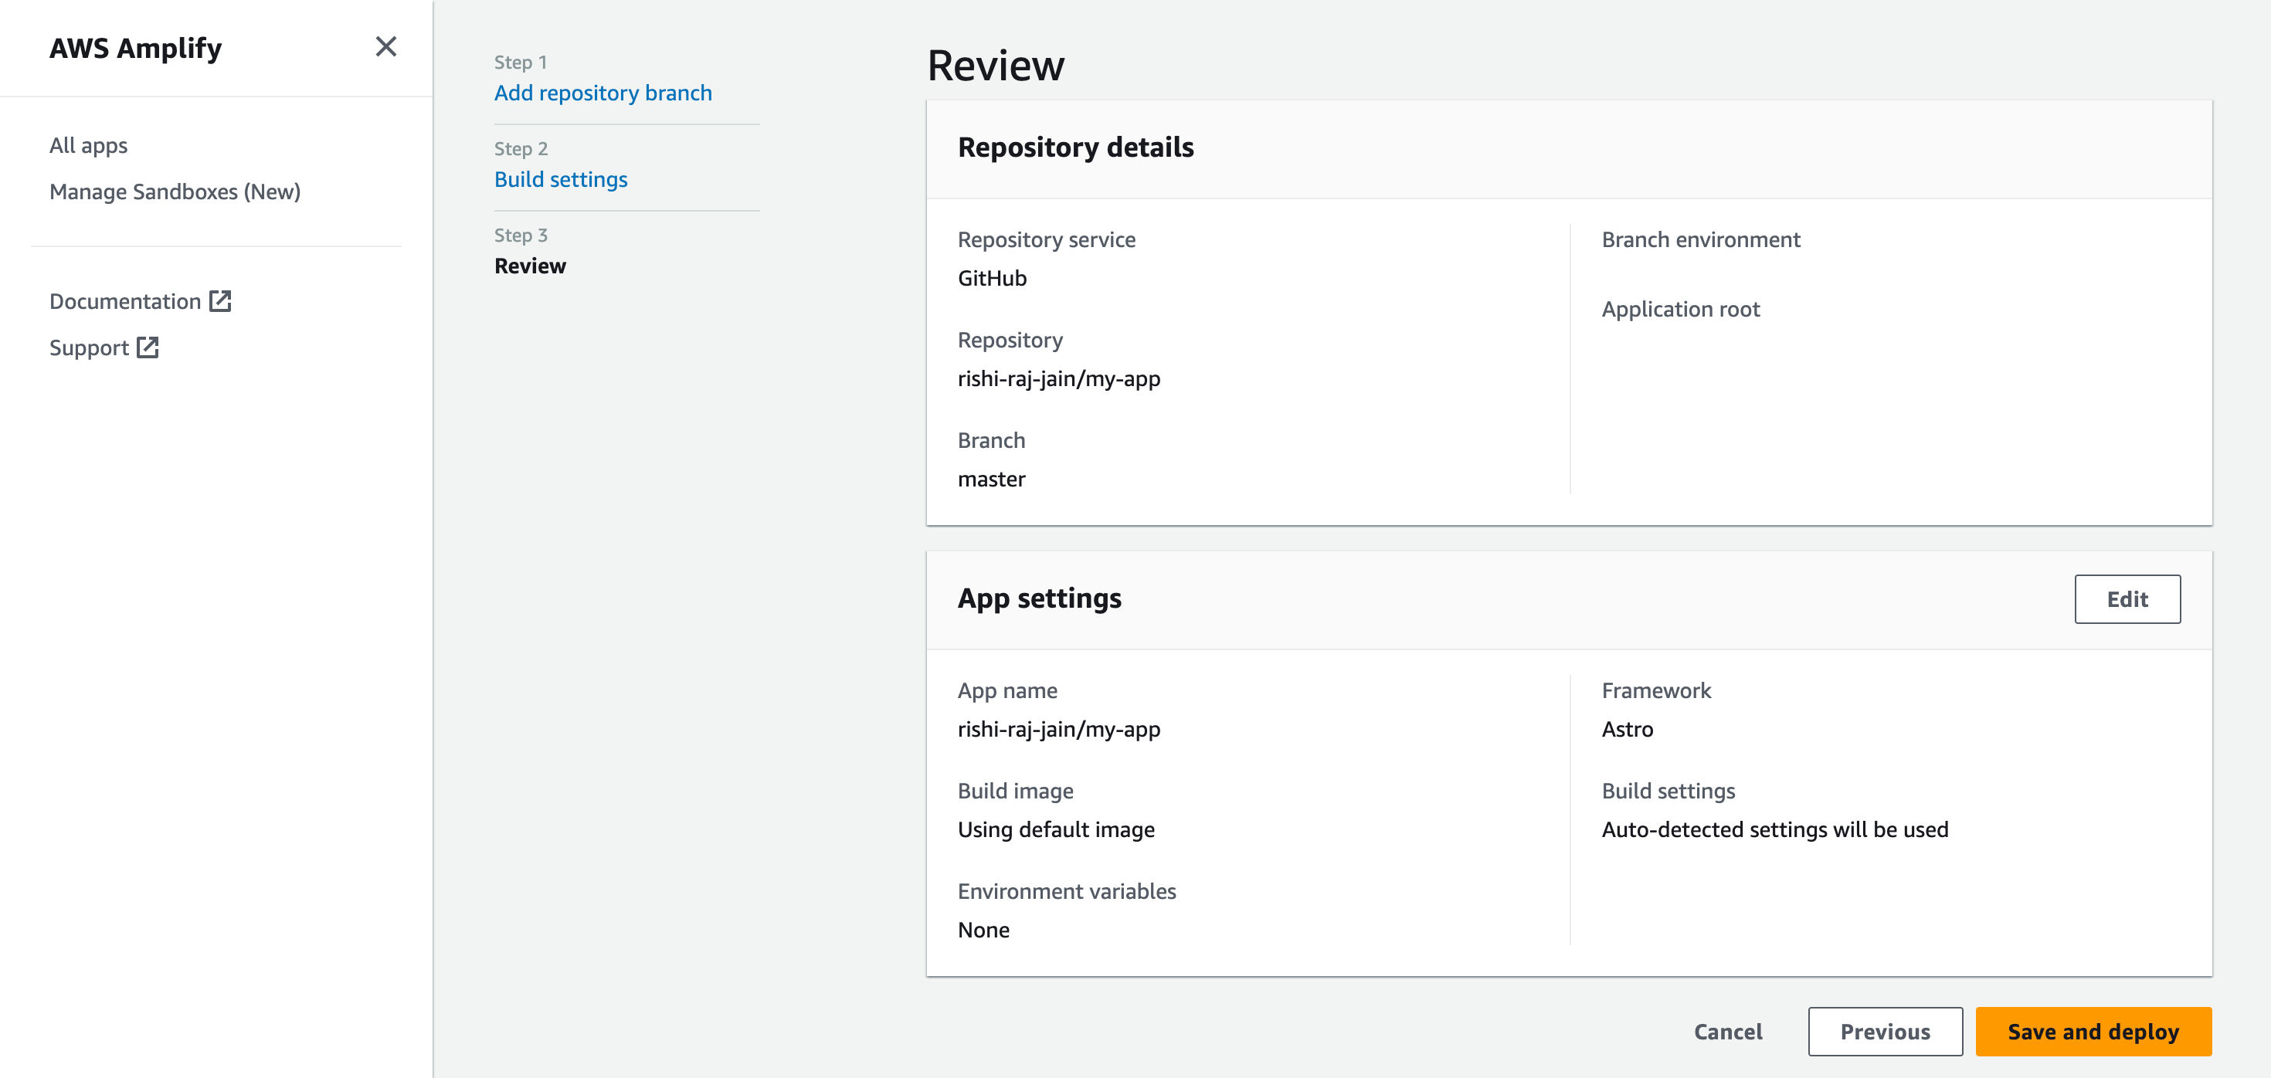Open the external link icon beside Documentation
The width and height of the screenshot is (2271, 1078).
[x=220, y=301]
